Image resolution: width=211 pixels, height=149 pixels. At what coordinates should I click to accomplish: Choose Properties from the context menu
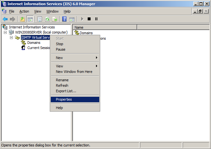click(75, 99)
